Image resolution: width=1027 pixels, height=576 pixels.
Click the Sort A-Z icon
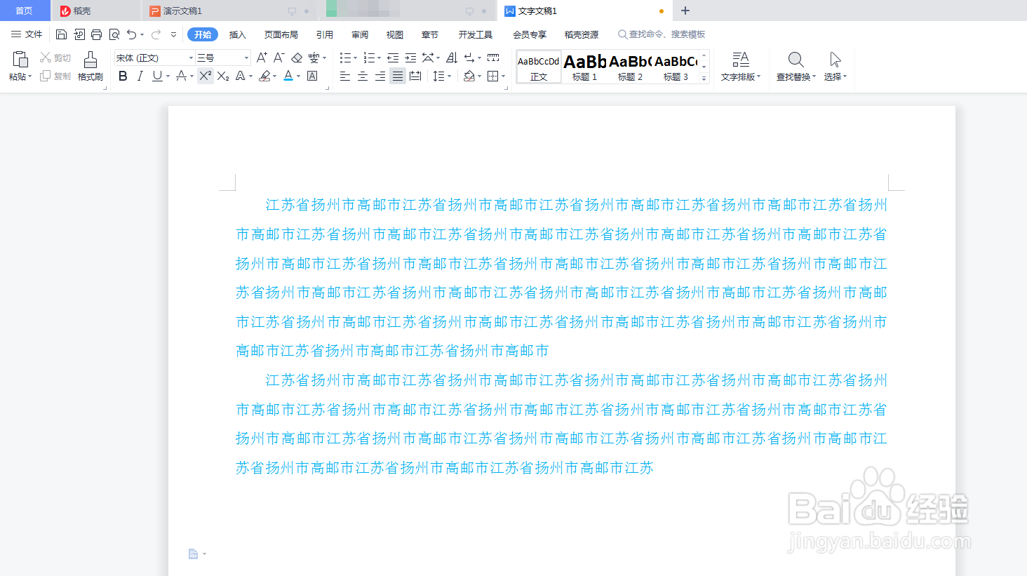pyautogui.click(x=452, y=58)
